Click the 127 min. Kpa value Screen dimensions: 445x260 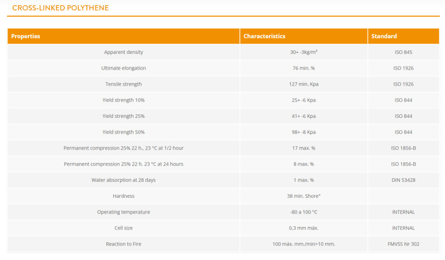(304, 84)
